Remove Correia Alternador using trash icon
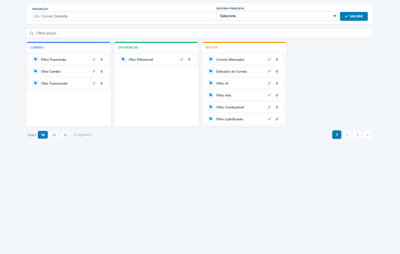Image resolution: width=400 pixels, height=254 pixels. pyautogui.click(x=277, y=59)
